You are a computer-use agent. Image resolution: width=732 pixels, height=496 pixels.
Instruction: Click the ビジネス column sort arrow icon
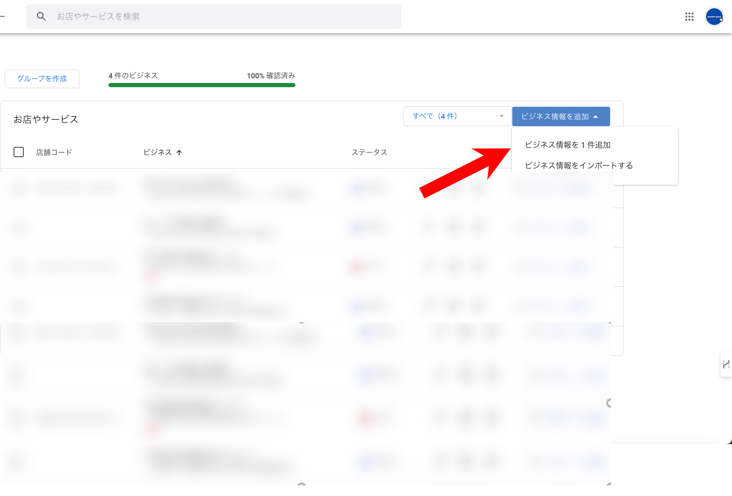[179, 153]
